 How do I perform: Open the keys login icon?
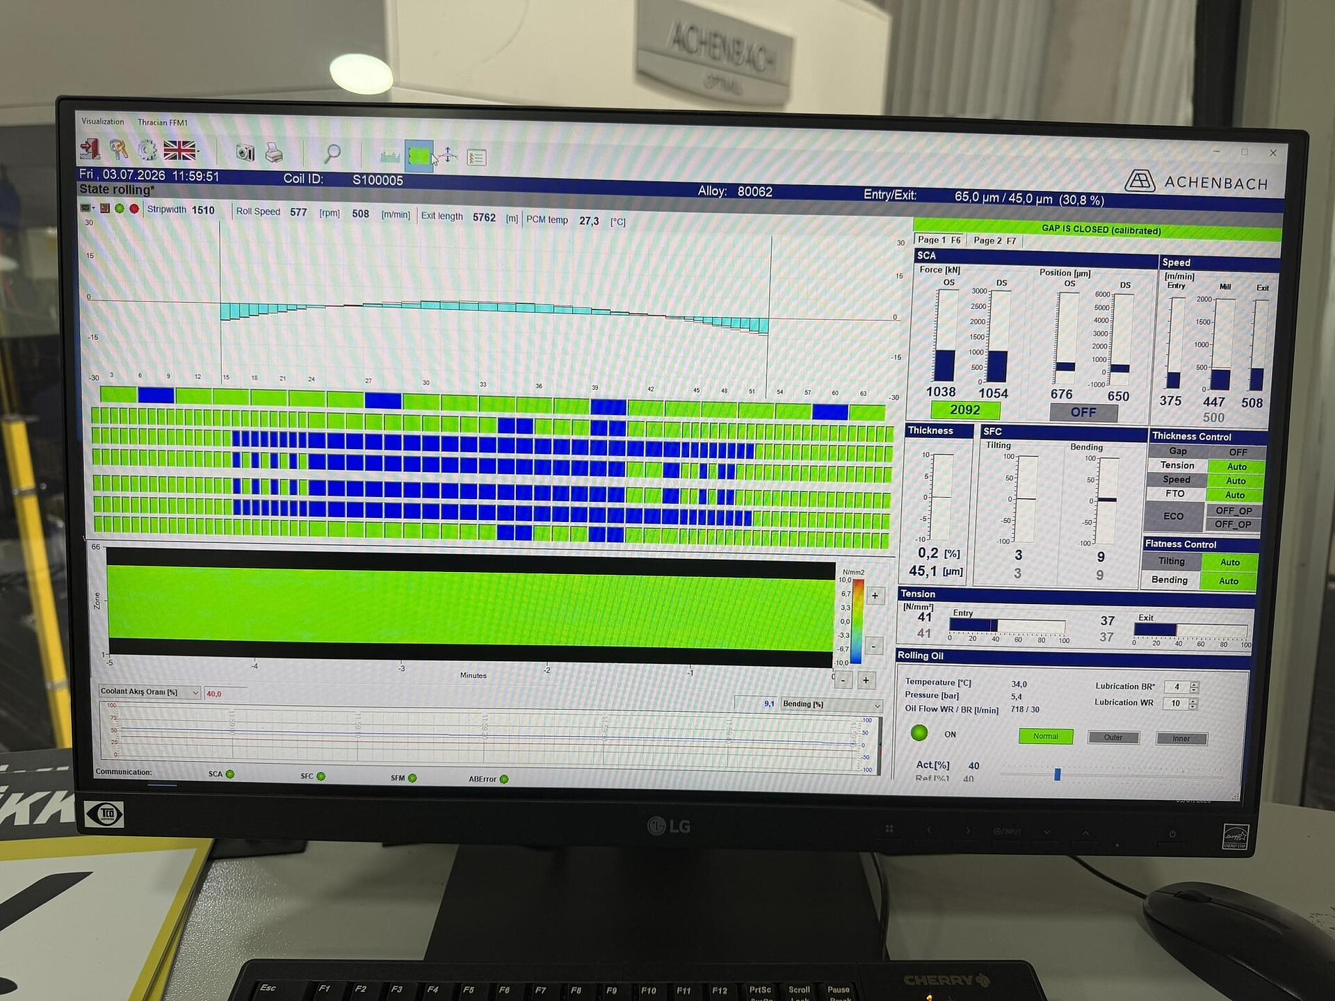(x=119, y=150)
